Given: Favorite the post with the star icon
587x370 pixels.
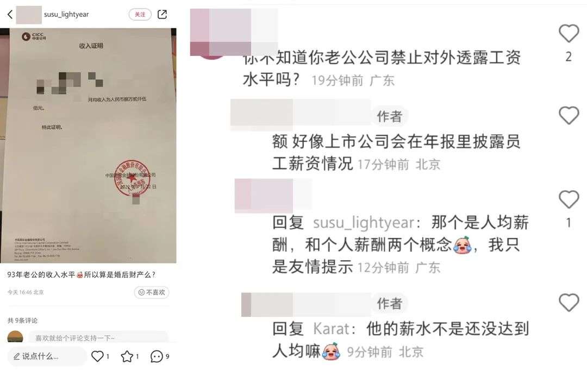Looking at the screenshot, I should (x=127, y=356).
